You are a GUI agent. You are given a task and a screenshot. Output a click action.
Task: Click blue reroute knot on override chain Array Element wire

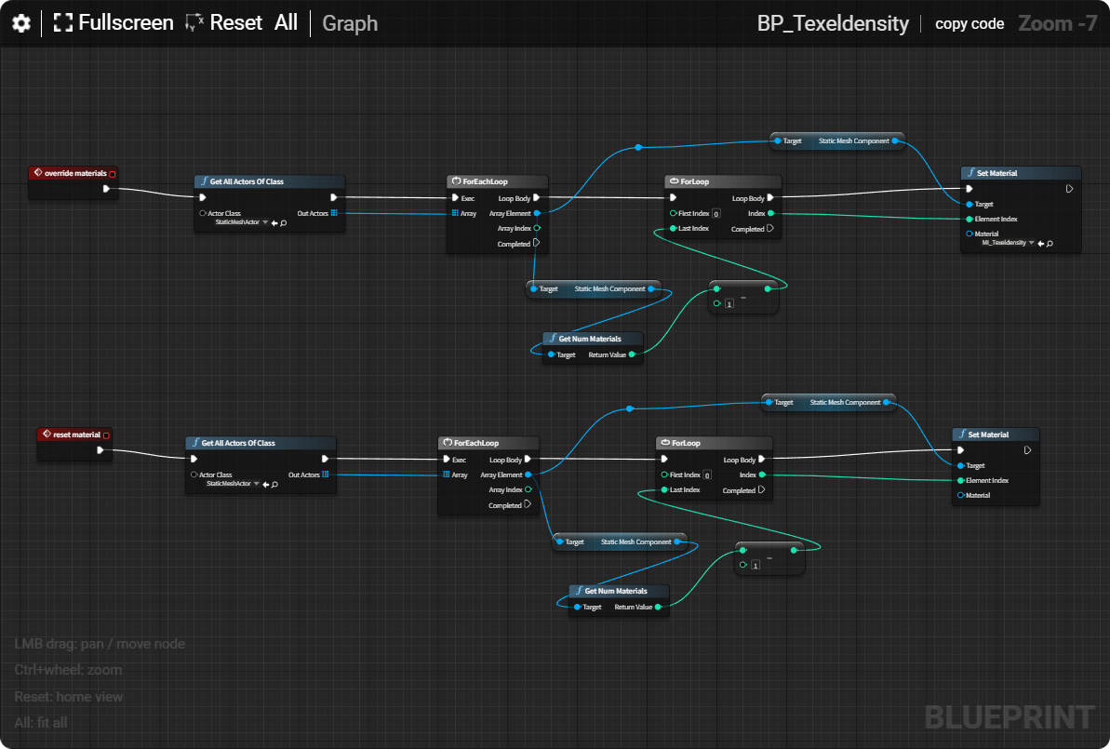coord(638,147)
